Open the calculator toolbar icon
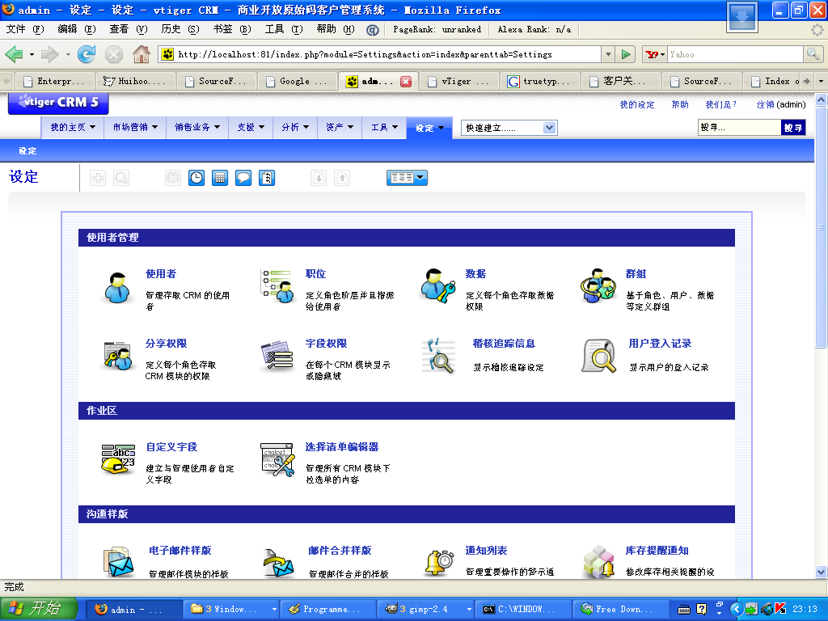828x621 pixels. pos(220,178)
